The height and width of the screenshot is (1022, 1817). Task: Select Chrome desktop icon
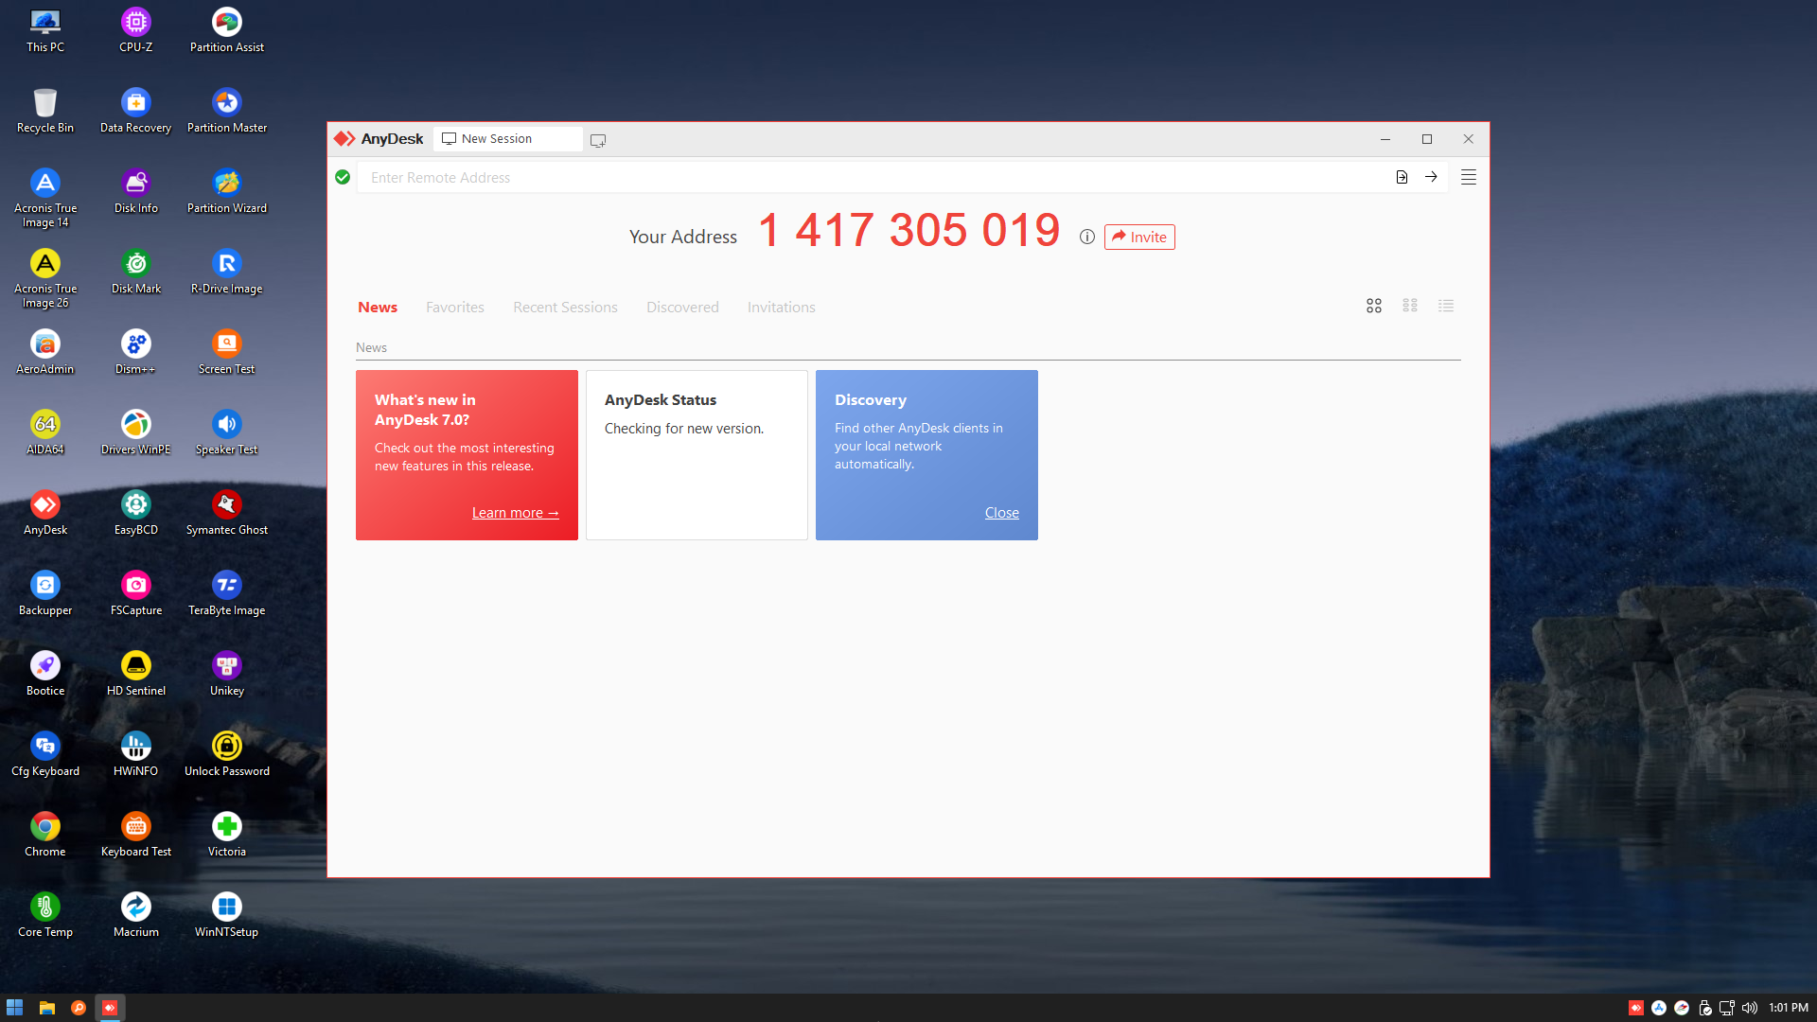pyautogui.click(x=45, y=835)
